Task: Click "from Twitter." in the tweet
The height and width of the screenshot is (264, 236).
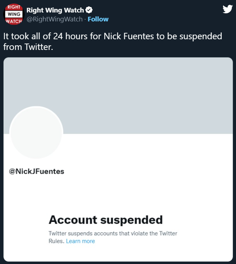Action: [x=28, y=47]
